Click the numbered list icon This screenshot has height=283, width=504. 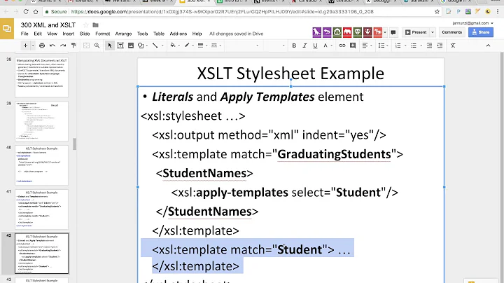[398, 46]
